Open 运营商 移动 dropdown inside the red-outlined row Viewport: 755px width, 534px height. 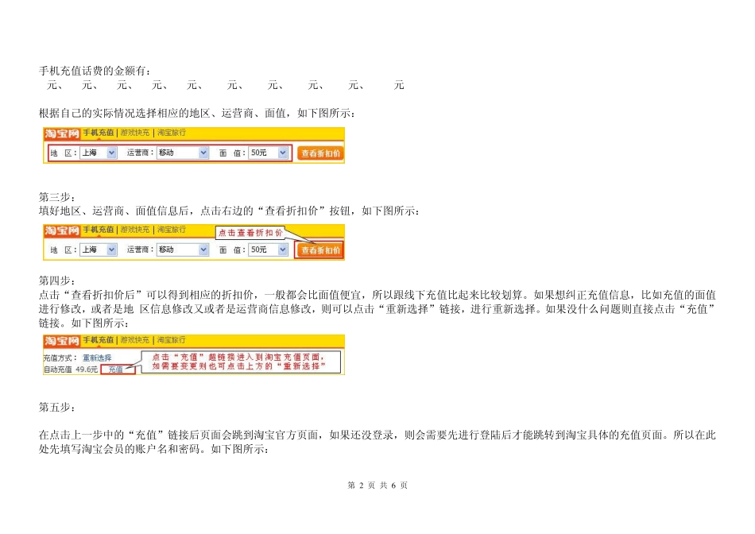coord(183,153)
